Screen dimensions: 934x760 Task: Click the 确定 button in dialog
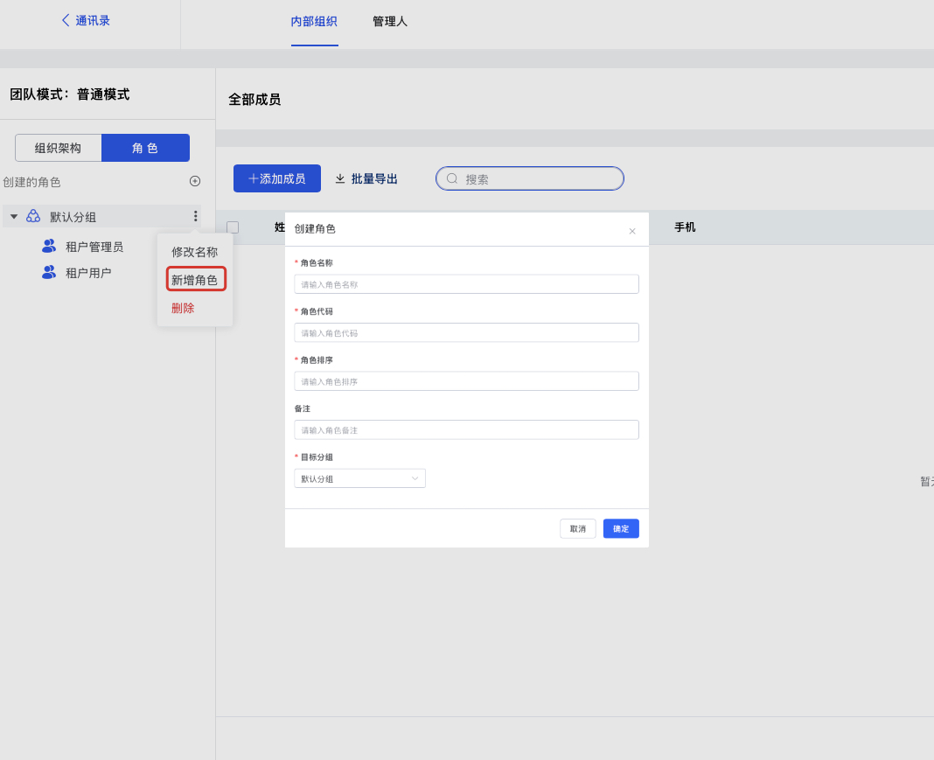point(621,528)
